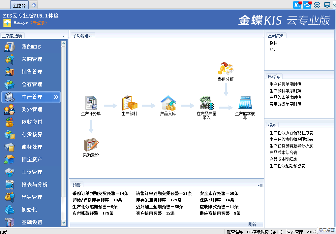Select 我的KIS in main functions
This screenshot has height=234, width=336.
point(31,47)
